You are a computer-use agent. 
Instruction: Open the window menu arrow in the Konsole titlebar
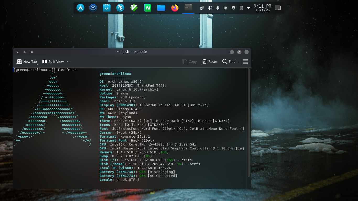(17, 52)
